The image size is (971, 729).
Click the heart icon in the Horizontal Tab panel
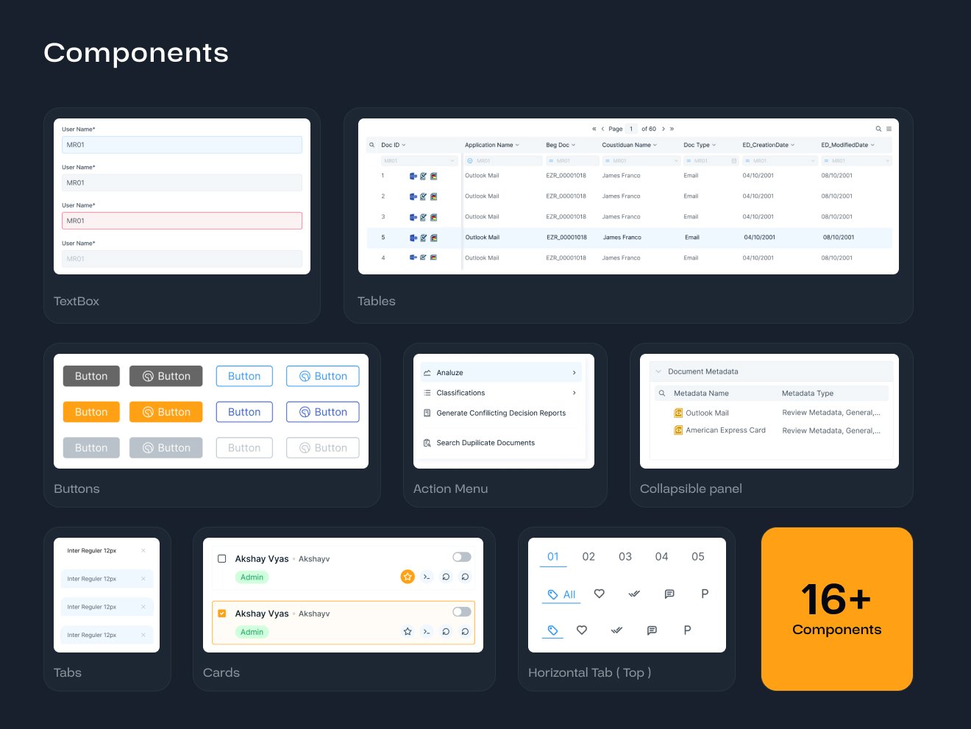[599, 594]
